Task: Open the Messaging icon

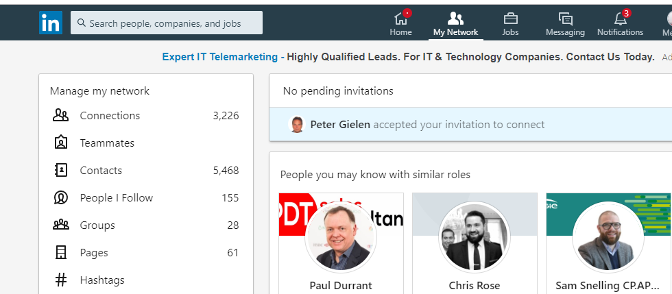Action: tap(565, 19)
